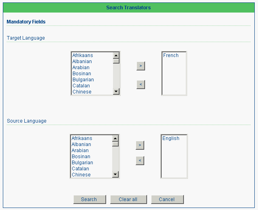
Task: Click Target Language list scroll down arrow
Action: pos(116,91)
